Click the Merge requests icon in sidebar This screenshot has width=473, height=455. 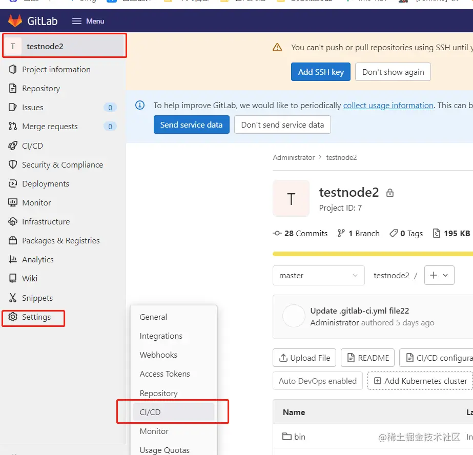13,127
